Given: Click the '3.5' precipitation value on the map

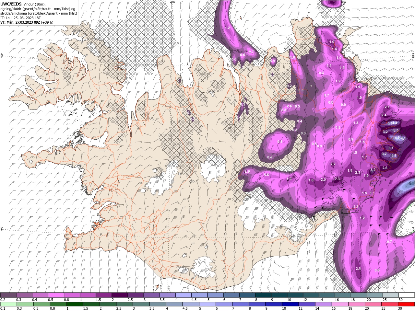Looking at the screenshot, I should [396, 130].
